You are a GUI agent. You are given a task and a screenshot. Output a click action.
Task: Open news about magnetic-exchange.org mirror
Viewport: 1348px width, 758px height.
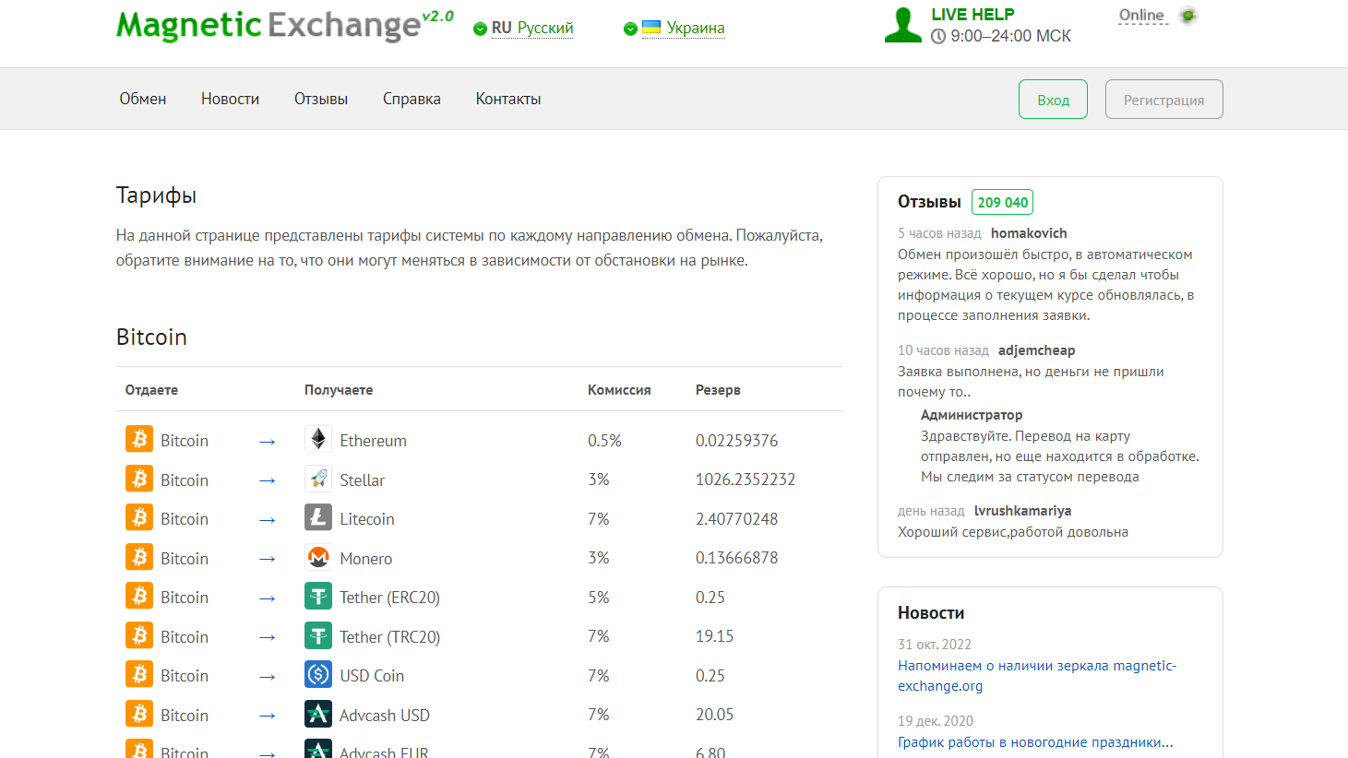point(1037,676)
